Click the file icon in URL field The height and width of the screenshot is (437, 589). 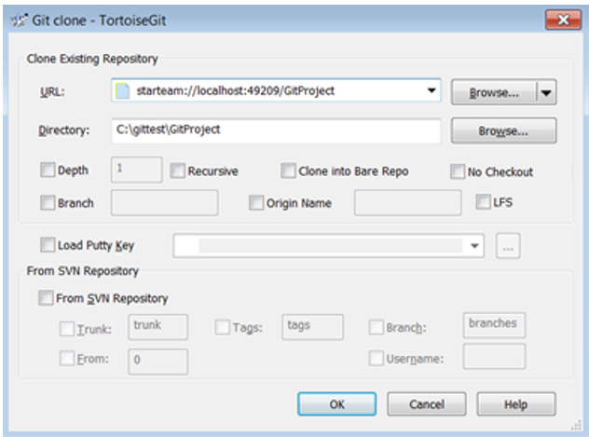pyautogui.click(x=122, y=91)
